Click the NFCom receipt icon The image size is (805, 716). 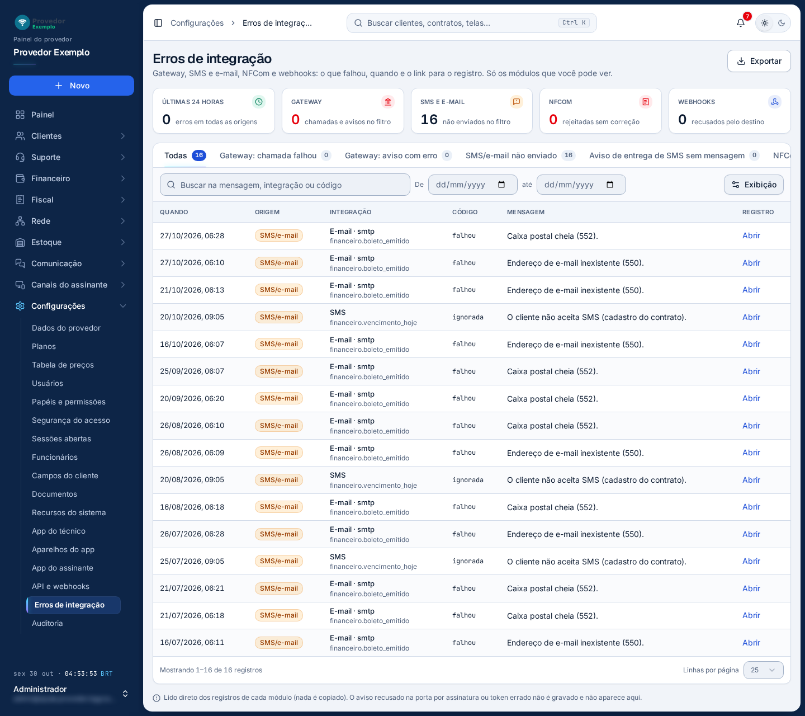coord(646,102)
